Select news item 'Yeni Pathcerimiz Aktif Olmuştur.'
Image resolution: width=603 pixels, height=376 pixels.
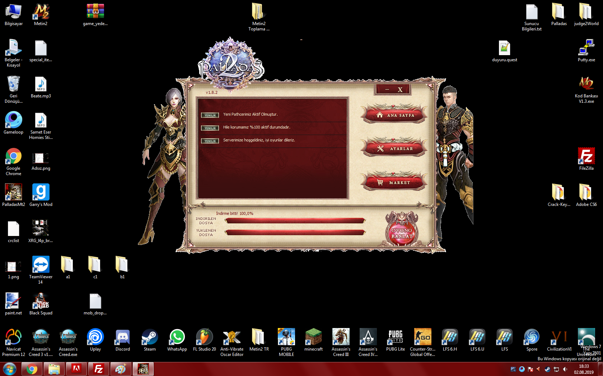tap(251, 115)
